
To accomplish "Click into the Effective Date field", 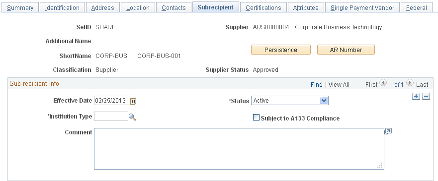I will [x=112, y=101].
